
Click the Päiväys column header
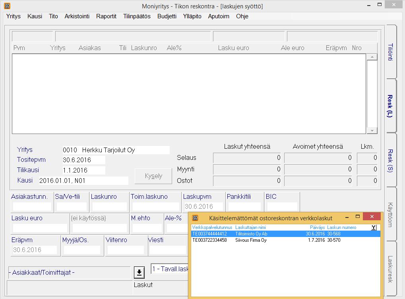point(318,227)
